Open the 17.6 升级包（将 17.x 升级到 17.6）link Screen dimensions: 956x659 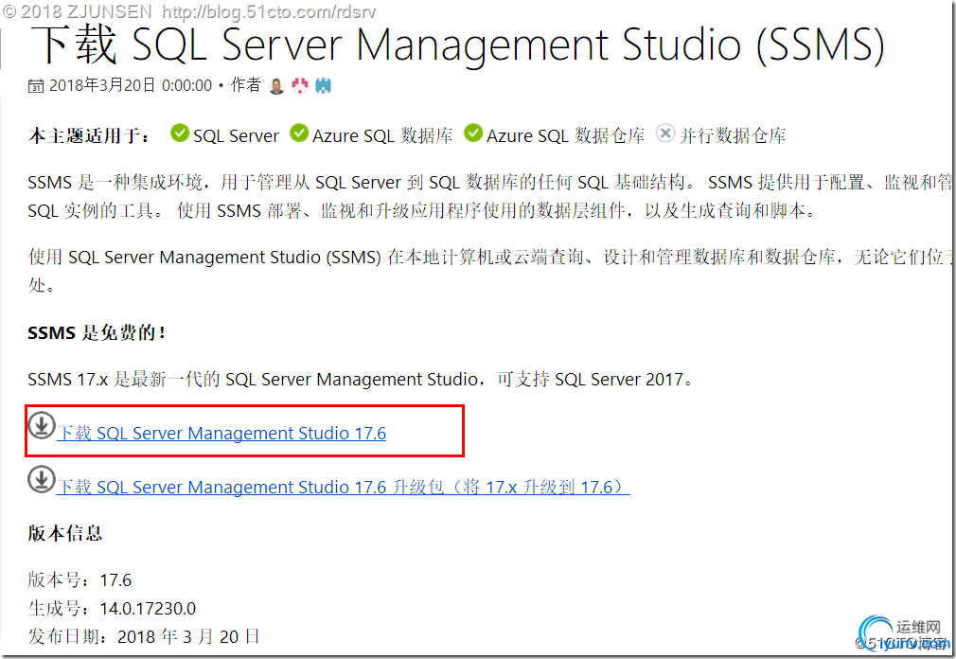click(x=343, y=487)
